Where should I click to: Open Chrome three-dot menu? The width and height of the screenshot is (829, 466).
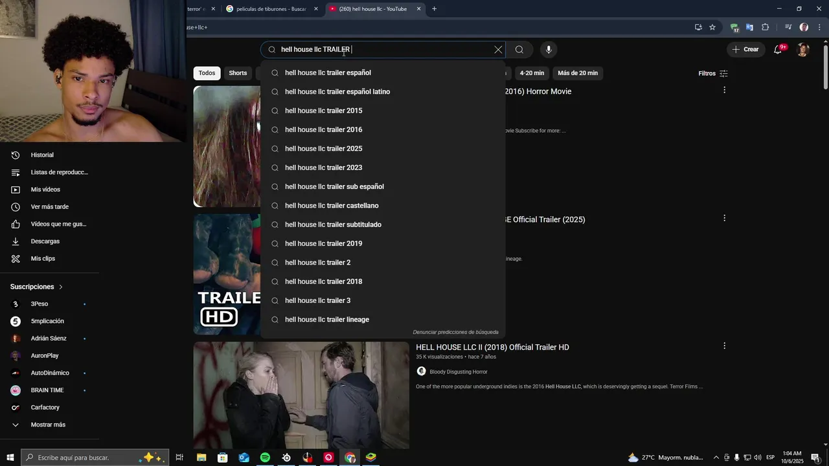(819, 27)
